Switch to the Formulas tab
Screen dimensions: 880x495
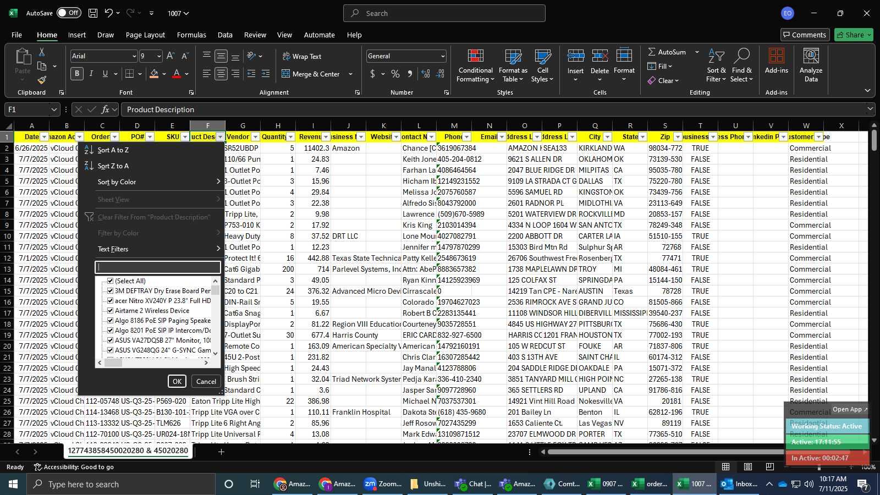click(x=191, y=35)
